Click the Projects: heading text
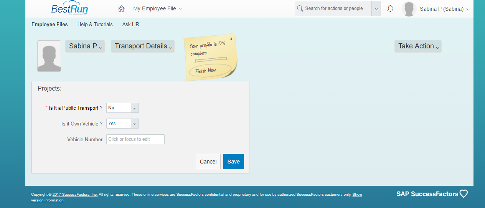Image resolution: width=485 pixels, height=208 pixels. coord(49,88)
